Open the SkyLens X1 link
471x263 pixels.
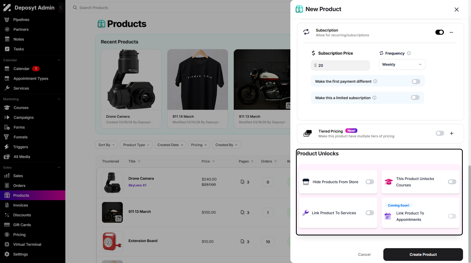(137, 185)
